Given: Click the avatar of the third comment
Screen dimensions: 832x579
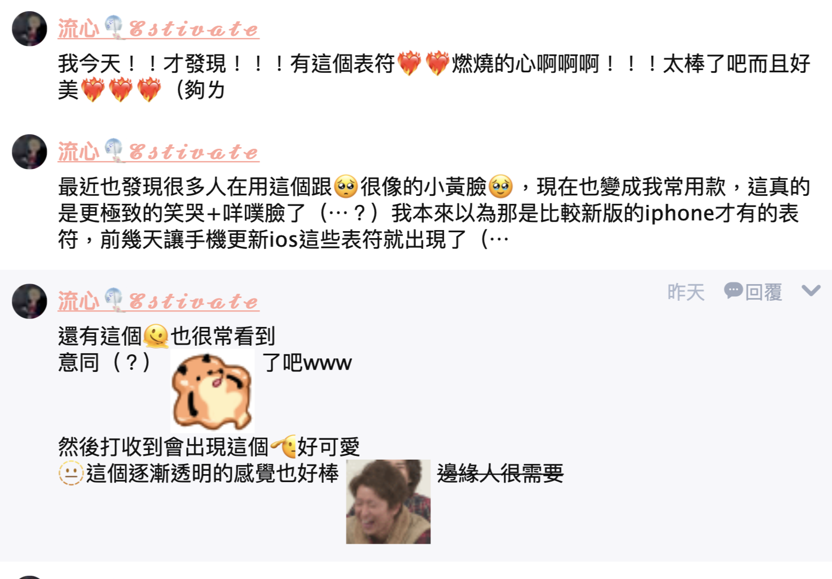Looking at the screenshot, I should (29, 301).
